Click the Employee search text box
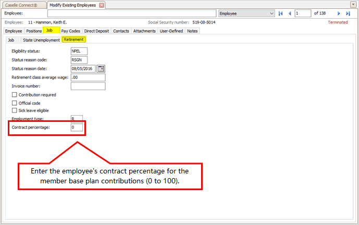Viewport: 359px width, 225px height. point(131,13)
